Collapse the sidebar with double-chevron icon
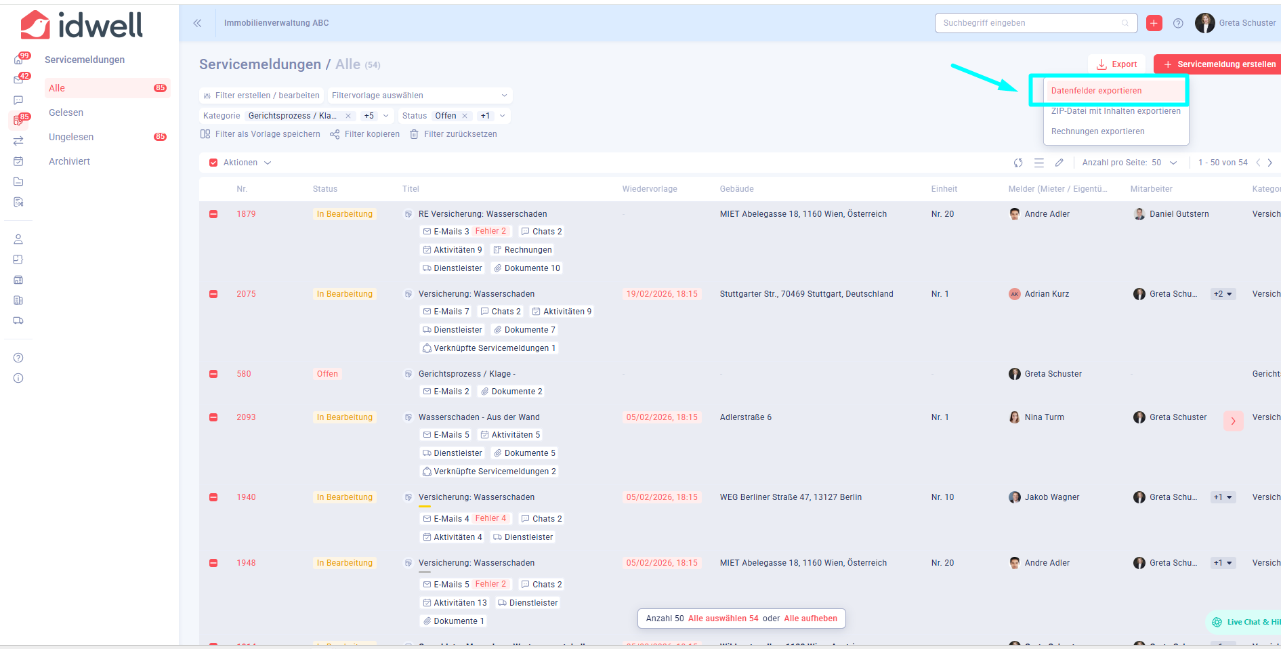1281x649 pixels. pyautogui.click(x=197, y=23)
